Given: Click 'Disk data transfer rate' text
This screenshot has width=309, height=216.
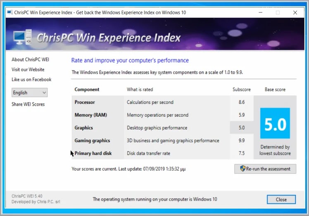Looking at the screenshot, I should 148,153.
